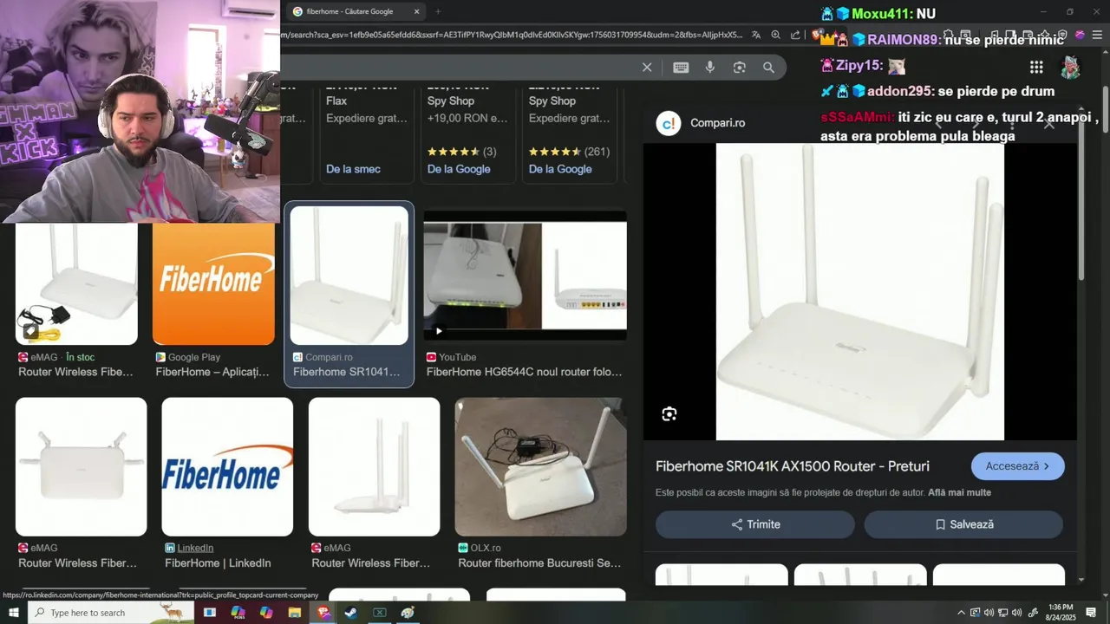Image resolution: width=1110 pixels, height=624 pixels.
Task: Open Fiberhome SR1041K AX1500 Router - Preturi title
Action: point(793,466)
